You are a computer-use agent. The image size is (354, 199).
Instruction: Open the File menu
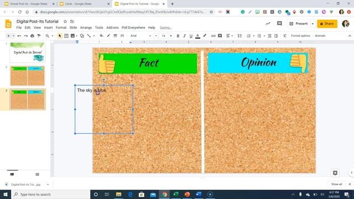coord(19,28)
